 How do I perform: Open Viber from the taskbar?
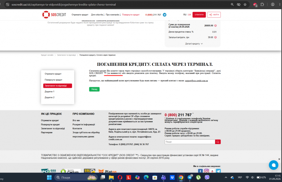click(x=207, y=178)
